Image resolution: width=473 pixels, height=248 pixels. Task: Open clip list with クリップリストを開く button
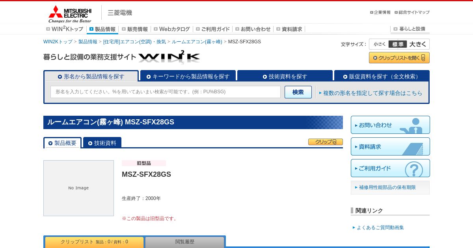(399, 58)
